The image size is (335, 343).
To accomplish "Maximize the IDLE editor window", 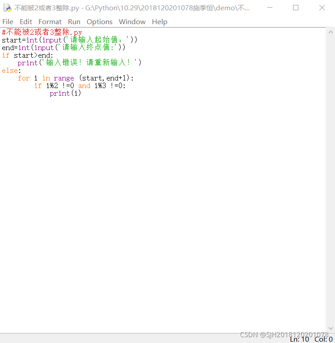I will 296,8.
